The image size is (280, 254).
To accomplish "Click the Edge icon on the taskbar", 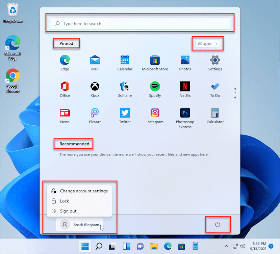I will coord(168,246).
